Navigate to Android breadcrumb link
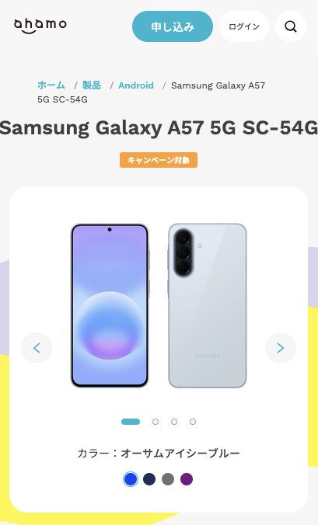318x525 pixels. click(x=136, y=85)
